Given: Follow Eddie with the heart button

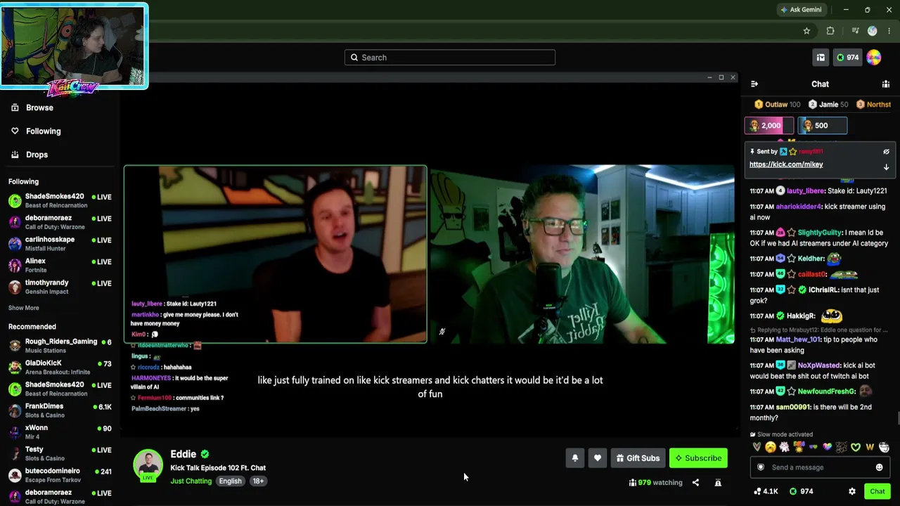Looking at the screenshot, I should (x=598, y=458).
